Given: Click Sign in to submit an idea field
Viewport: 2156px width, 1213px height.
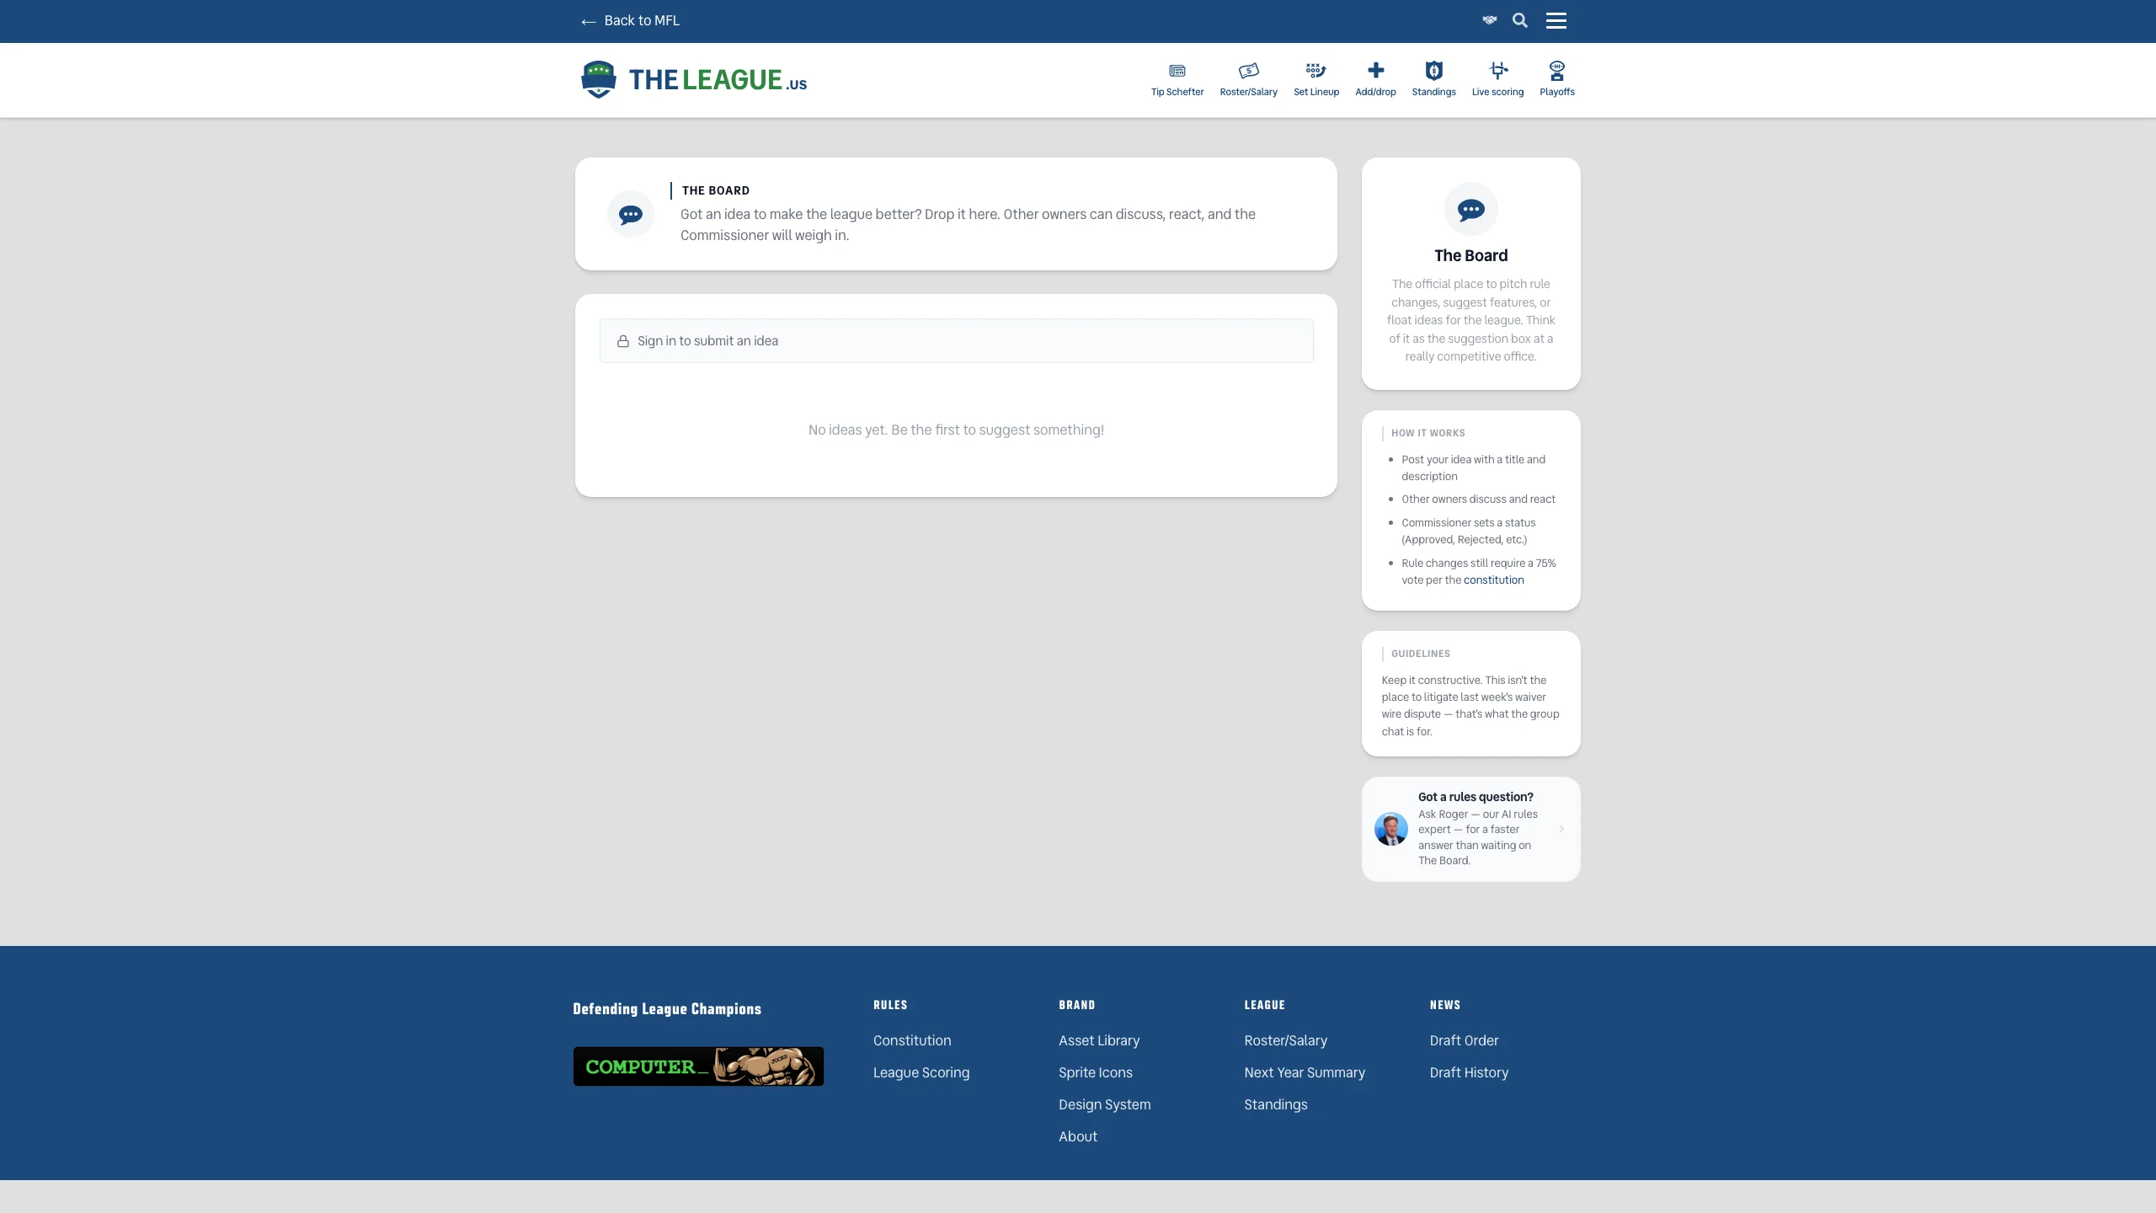Looking at the screenshot, I should coord(956,341).
